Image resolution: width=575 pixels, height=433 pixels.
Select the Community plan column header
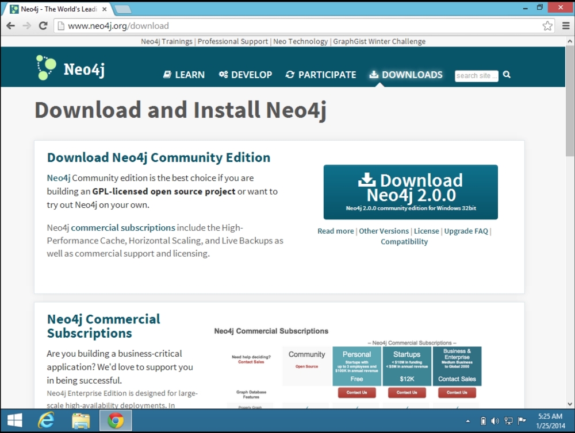[x=306, y=366]
